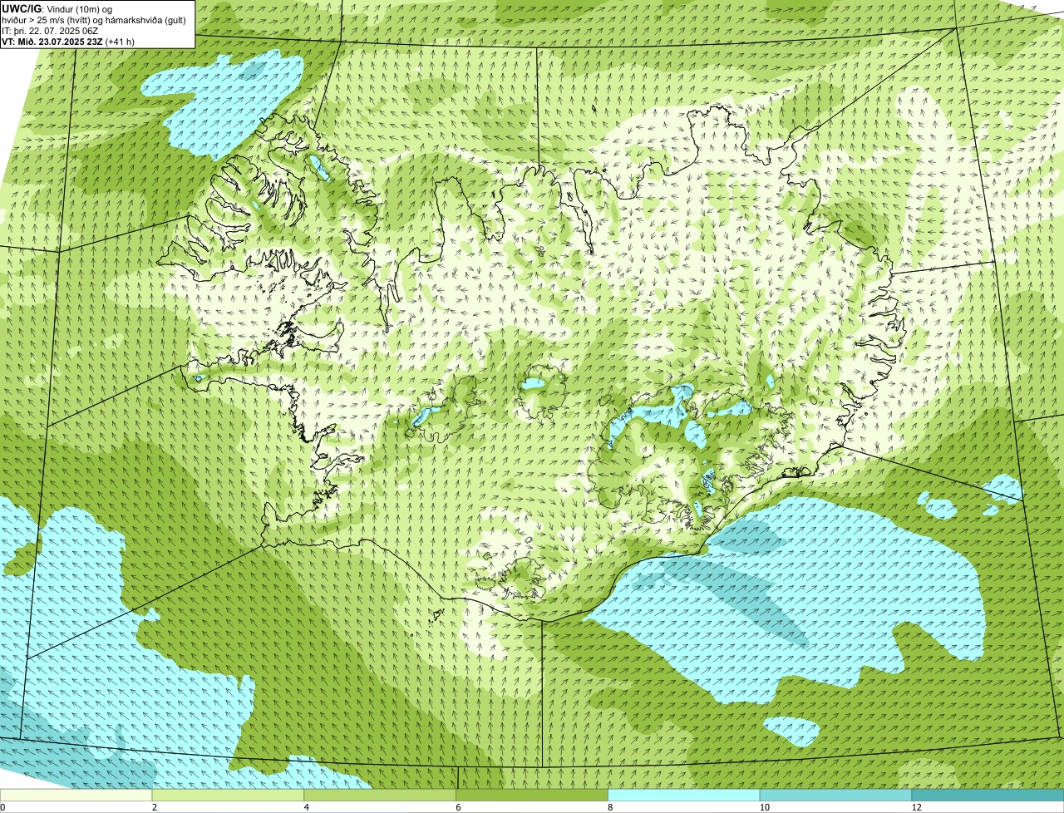Viewport: 1064px width, 813px height.
Task: Click the scale label '10'
Action: 764,807
